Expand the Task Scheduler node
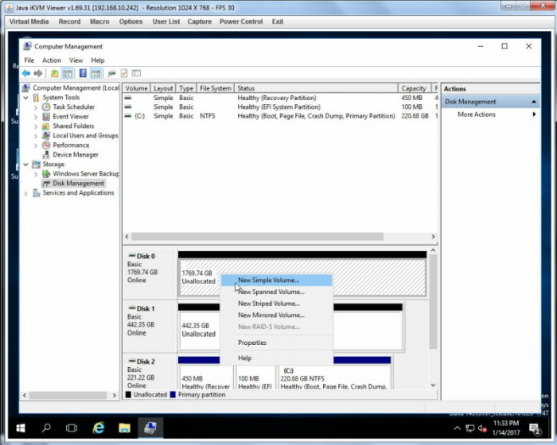This screenshot has width=557, height=445. (36, 106)
